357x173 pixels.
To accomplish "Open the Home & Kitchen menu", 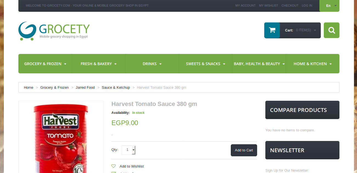I will click(x=313, y=64).
